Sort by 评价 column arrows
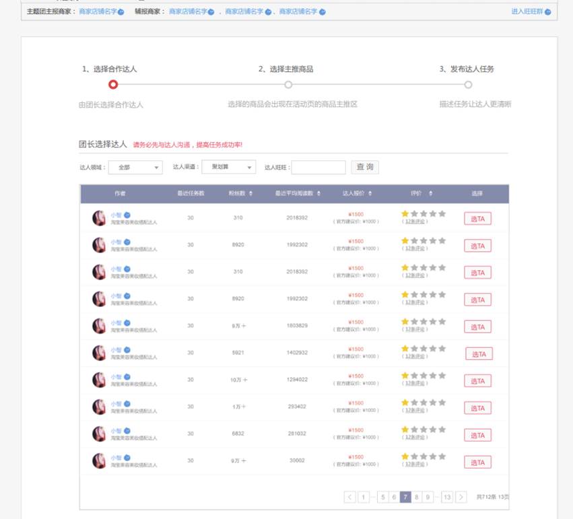Viewport: 573px width, 519px height. 430,194
